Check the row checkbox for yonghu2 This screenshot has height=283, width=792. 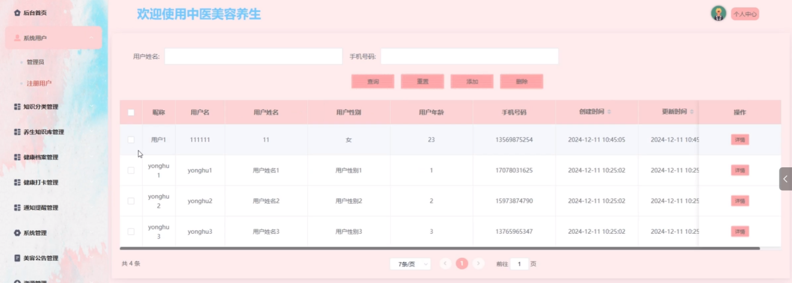coord(131,201)
